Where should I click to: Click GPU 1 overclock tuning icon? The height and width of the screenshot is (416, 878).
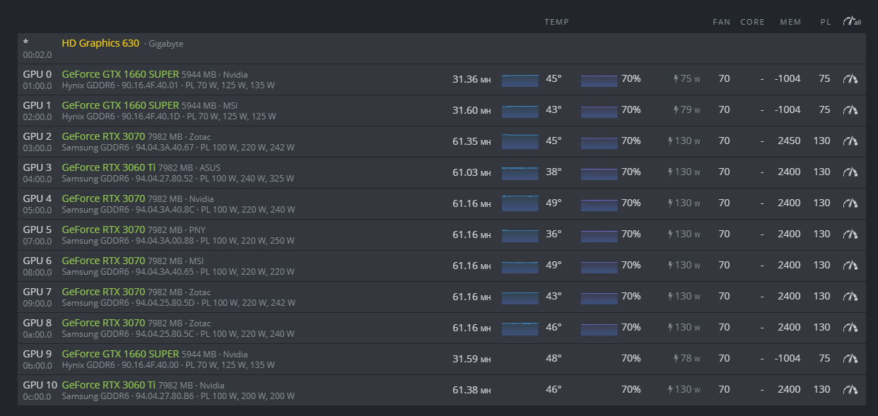[850, 110]
